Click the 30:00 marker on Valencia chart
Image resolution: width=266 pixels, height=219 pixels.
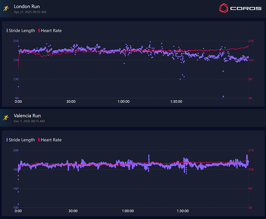tap(73, 211)
